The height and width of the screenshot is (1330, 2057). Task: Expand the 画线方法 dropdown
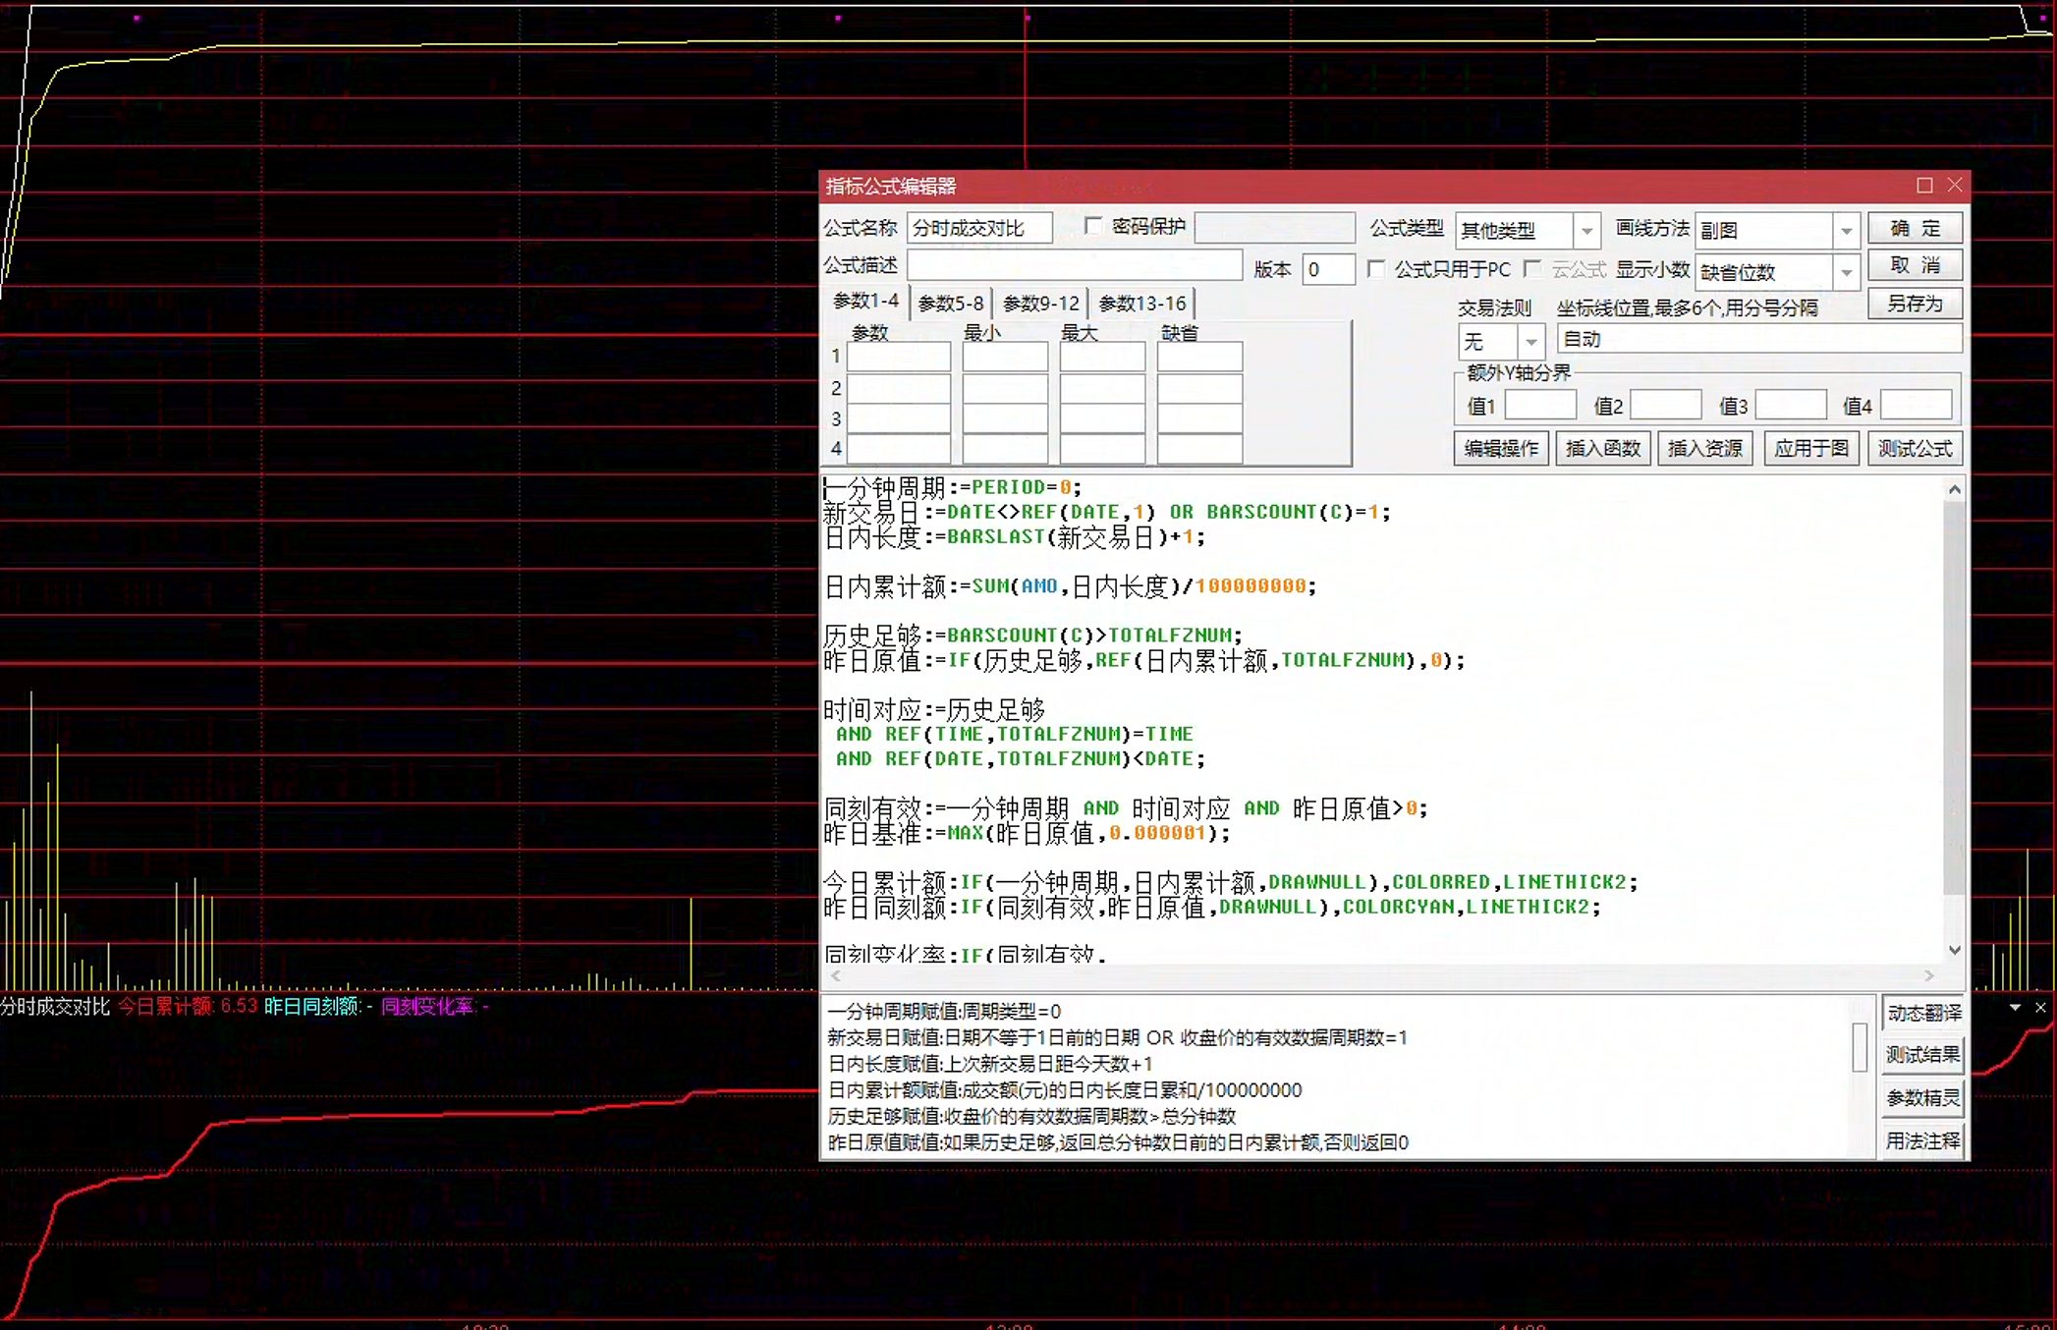[x=1846, y=231]
